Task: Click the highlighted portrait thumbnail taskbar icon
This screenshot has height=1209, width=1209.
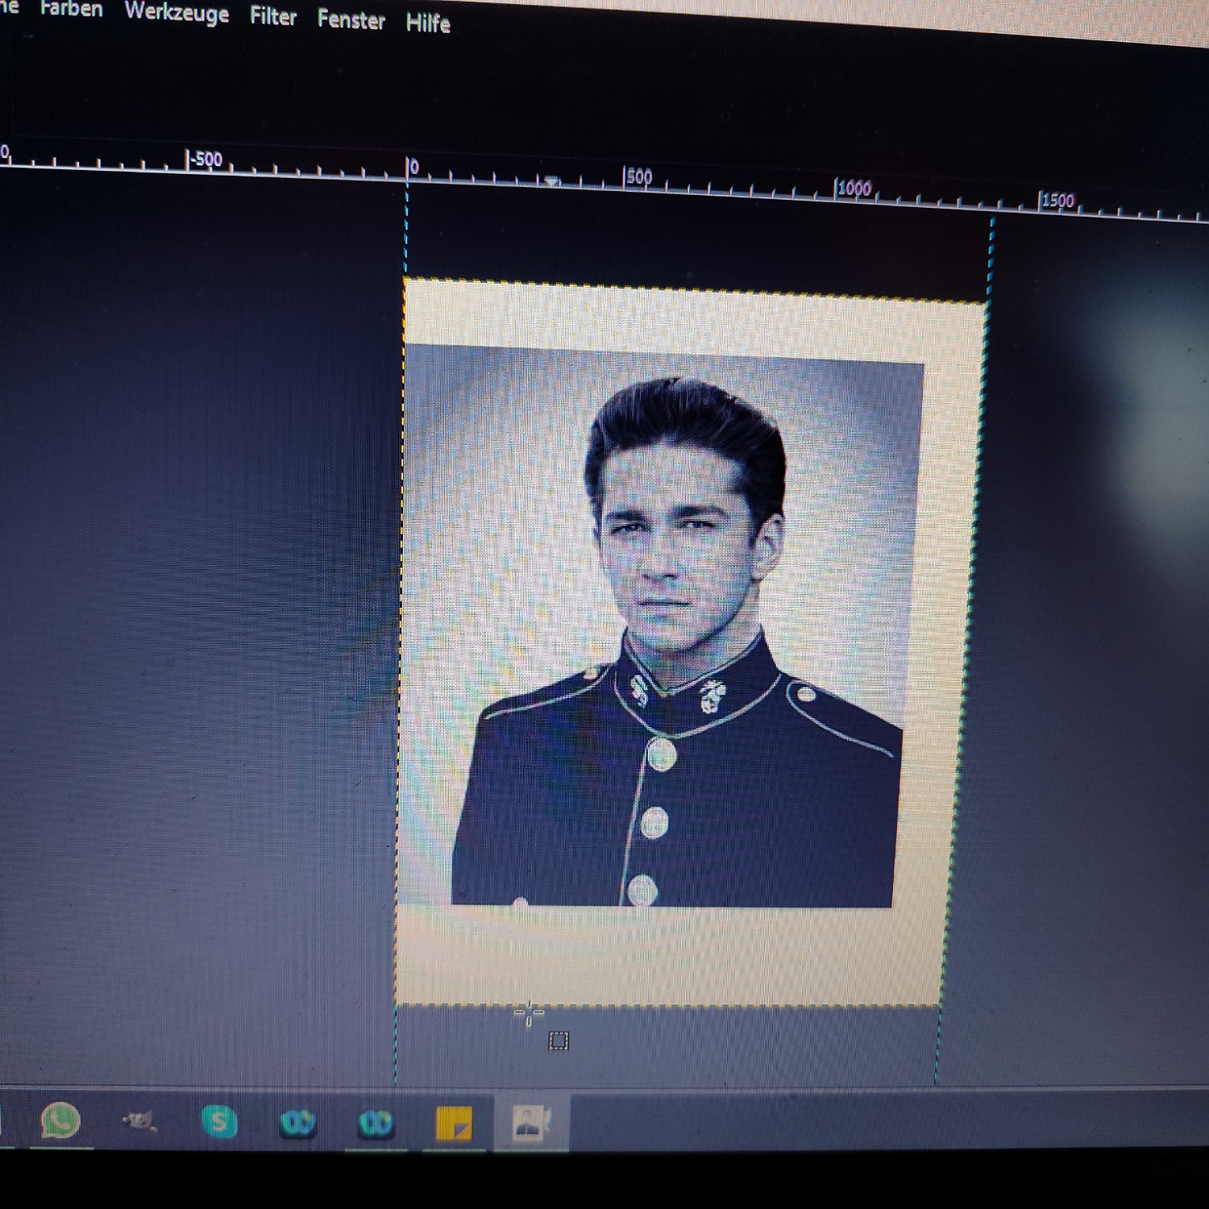Action: [530, 1123]
